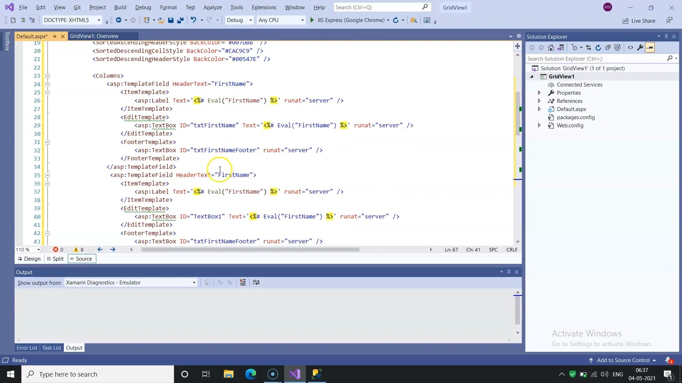The width and height of the screenshot is (682, 383).
Task: Click Add to Source Control
Action: point(623,360)
